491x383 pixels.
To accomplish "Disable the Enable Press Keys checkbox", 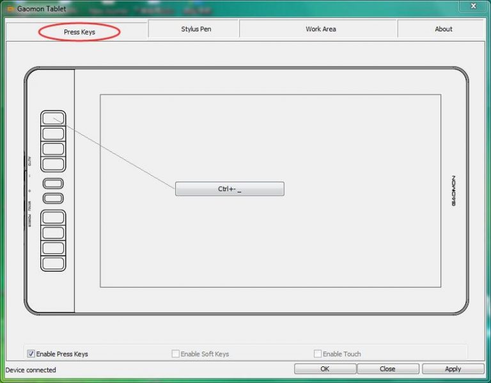I will (x=31, y=354).
